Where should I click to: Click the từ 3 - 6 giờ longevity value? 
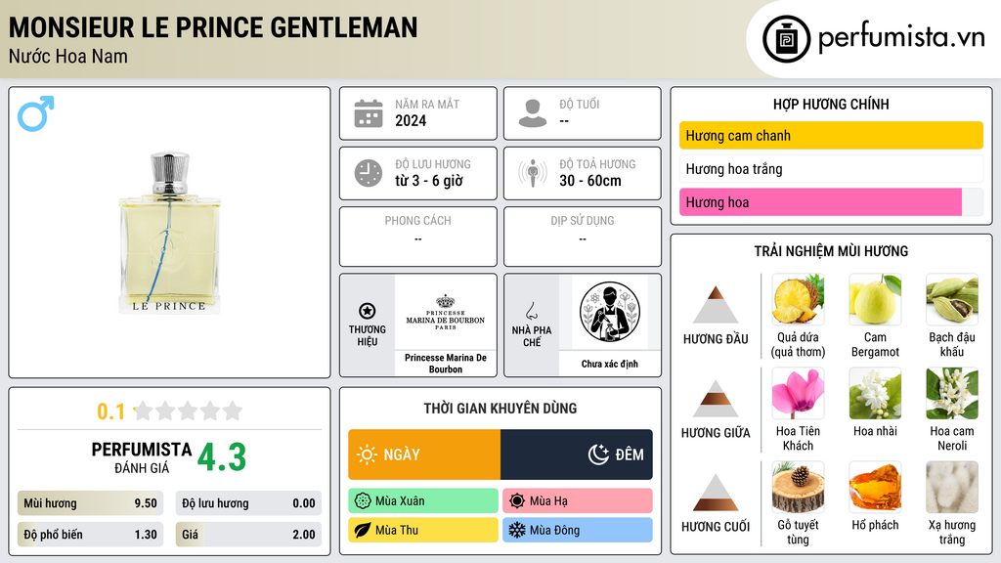(429, 181)
